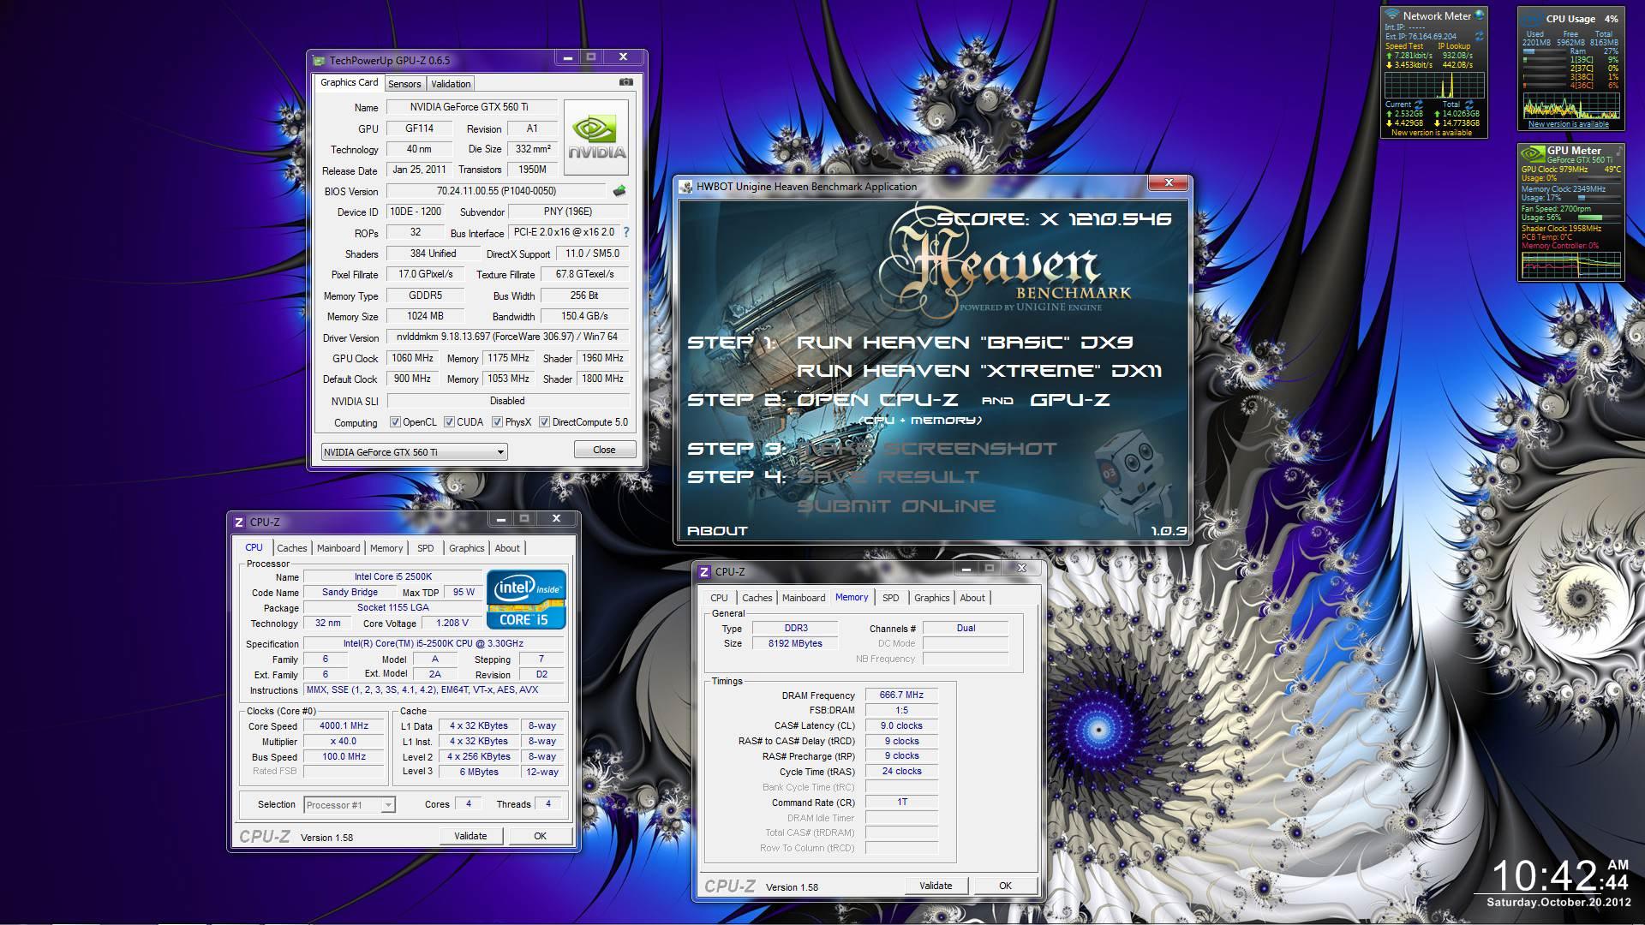
Task: Click GPU-Z link in Heaven step 2
Action: click(1070, 400)
